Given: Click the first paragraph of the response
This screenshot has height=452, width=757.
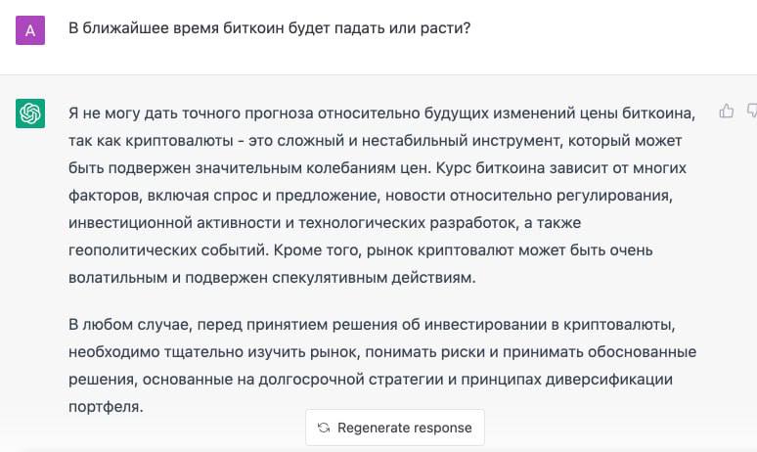Looking at the screenshot, I should coord(381,195).
